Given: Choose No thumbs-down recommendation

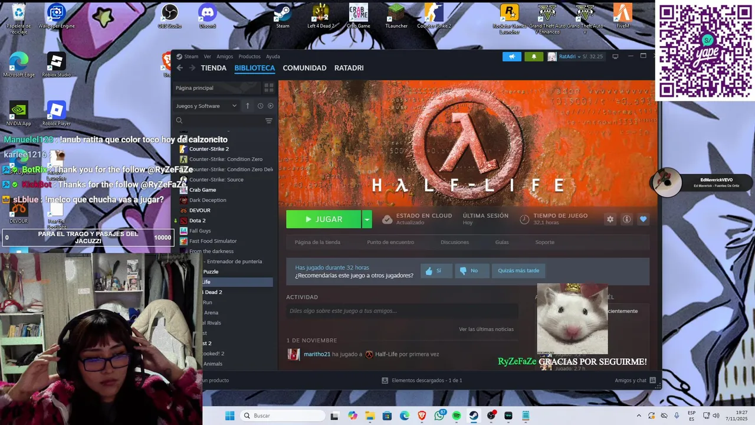Looking at the screenshot, I should tap(472, 270).
